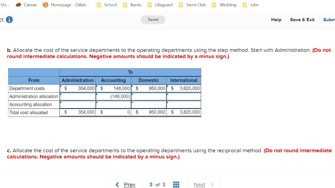This screenshot has height=188, width=335.
Task: Select the Accounting allocation International input cell
Action: click(x=184, y=104)
